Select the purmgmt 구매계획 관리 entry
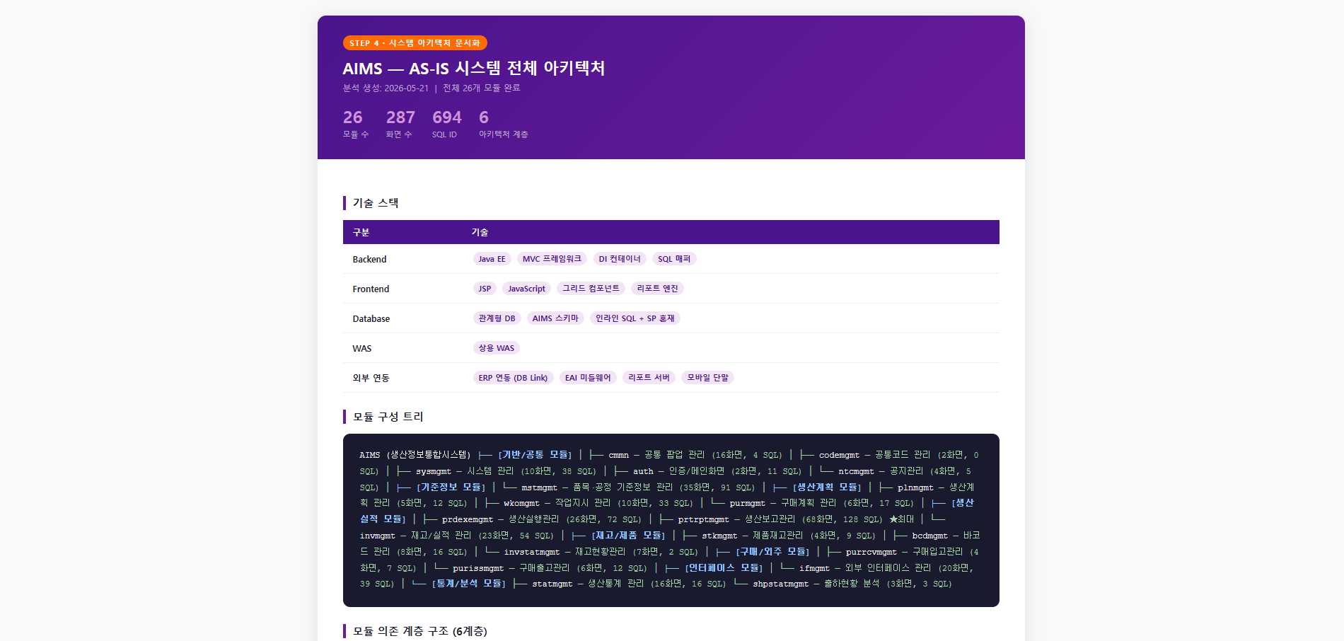Screen dimensions: 1344x641 pos(821,503)
